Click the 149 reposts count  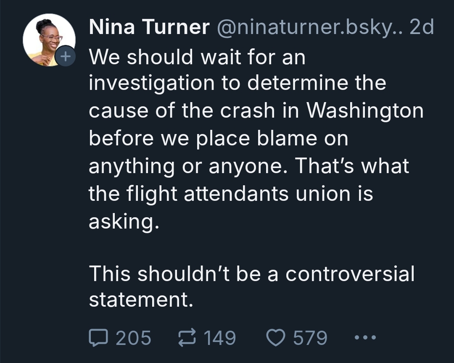pyautogui.click(x=220, y=337)
